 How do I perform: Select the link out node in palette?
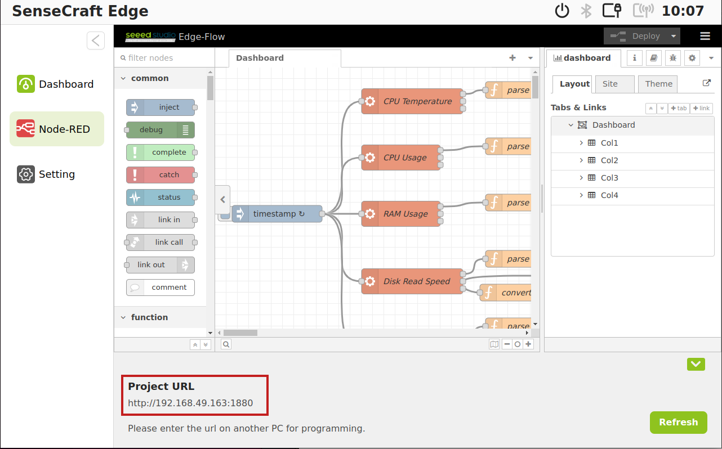tap(161, 265)
